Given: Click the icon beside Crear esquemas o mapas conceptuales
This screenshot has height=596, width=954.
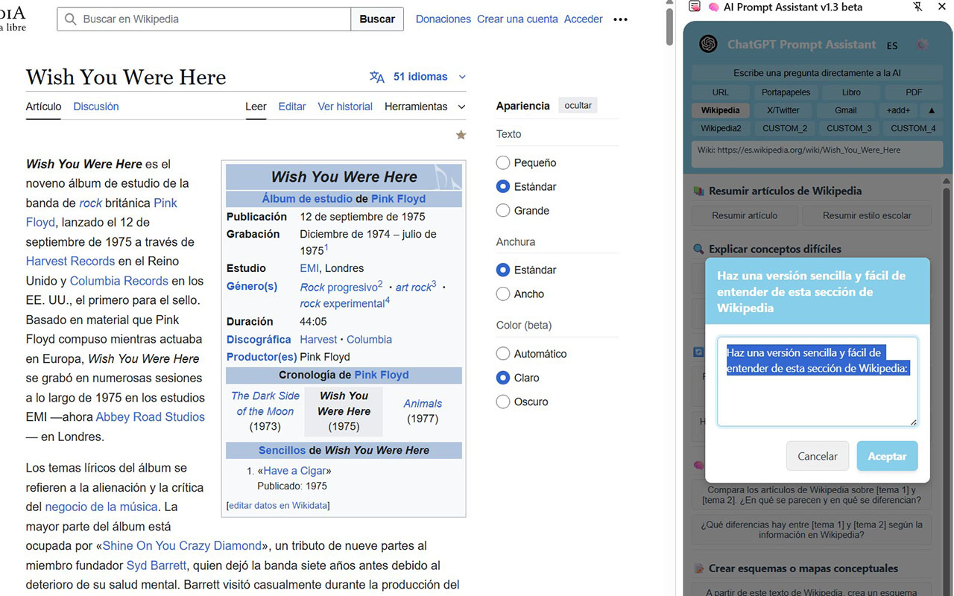Looking at the screenshot, I should click(698, 568).
